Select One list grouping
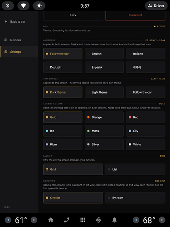 [x=73, y=198]
